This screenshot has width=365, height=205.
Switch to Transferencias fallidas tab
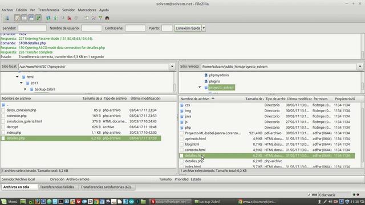point(57,187)
